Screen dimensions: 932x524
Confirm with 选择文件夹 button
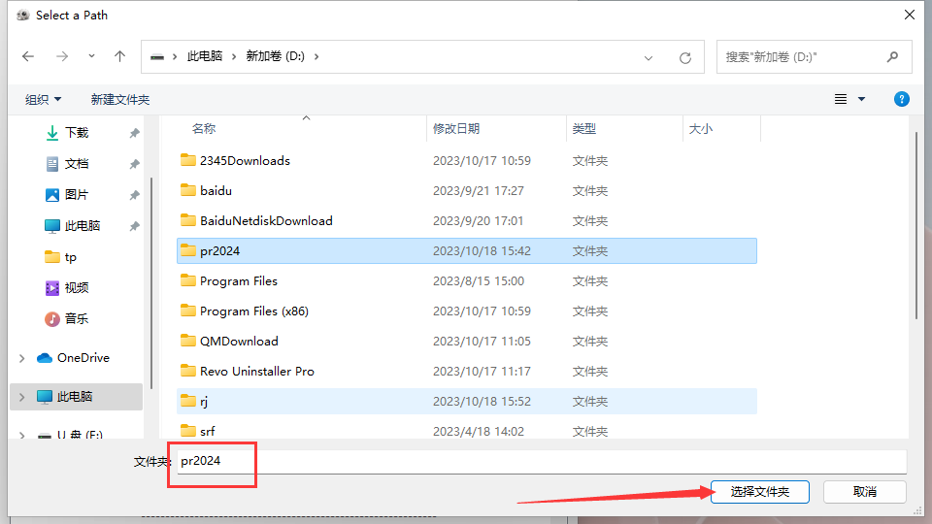click(x=759, y=492)
